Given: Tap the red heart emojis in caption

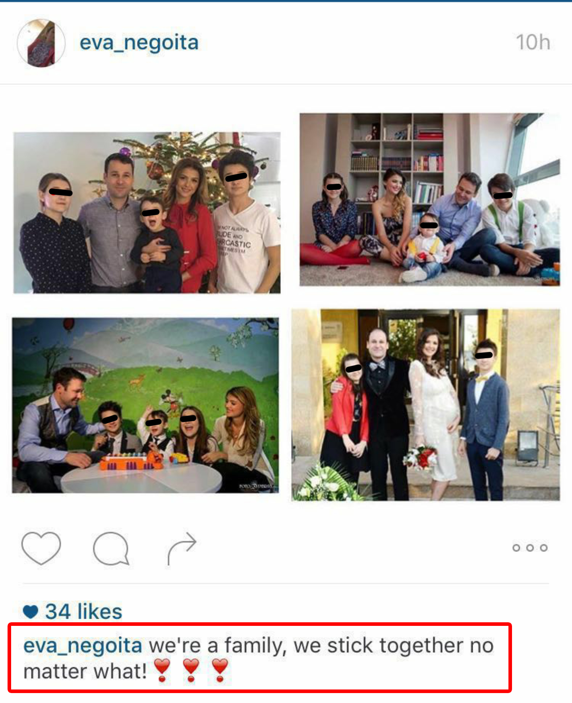Looking at the screenshot, I should [191, 670].
